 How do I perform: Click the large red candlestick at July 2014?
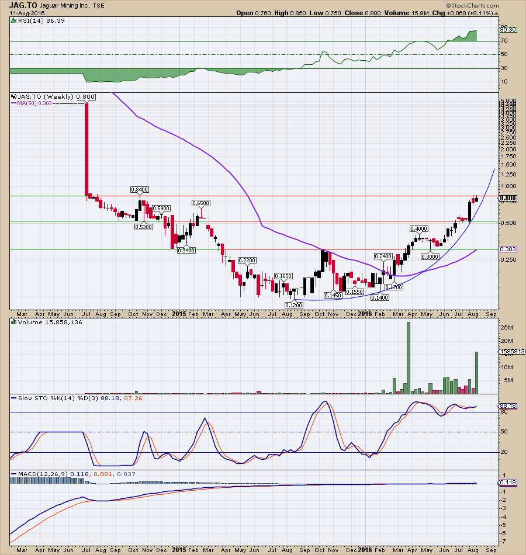86,148
